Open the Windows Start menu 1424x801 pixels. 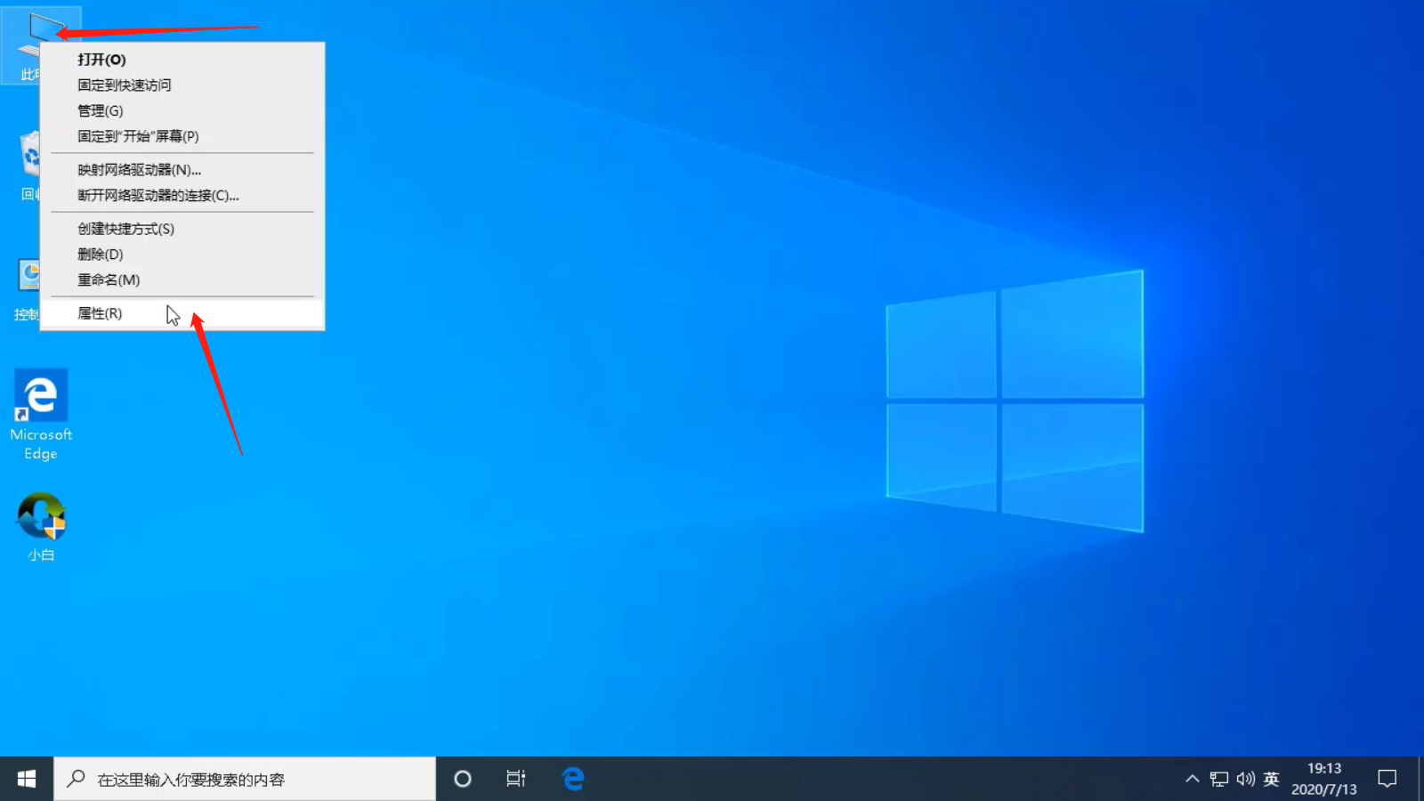tap(25, 778)
